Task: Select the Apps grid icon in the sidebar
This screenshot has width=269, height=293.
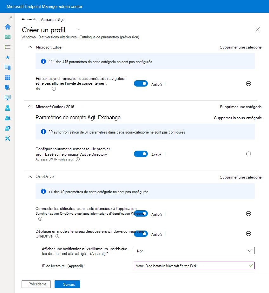Action: (8, 77)
